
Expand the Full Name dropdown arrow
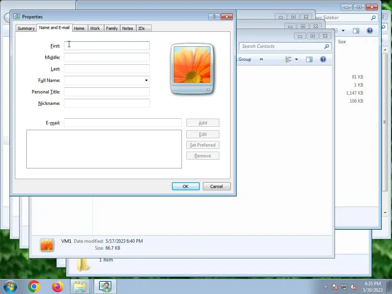(146, 80)
